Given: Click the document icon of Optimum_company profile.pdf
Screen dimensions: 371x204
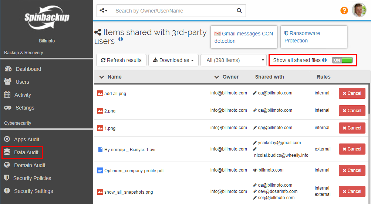Looking at the screenshot, I should click(x=100, y=170).
